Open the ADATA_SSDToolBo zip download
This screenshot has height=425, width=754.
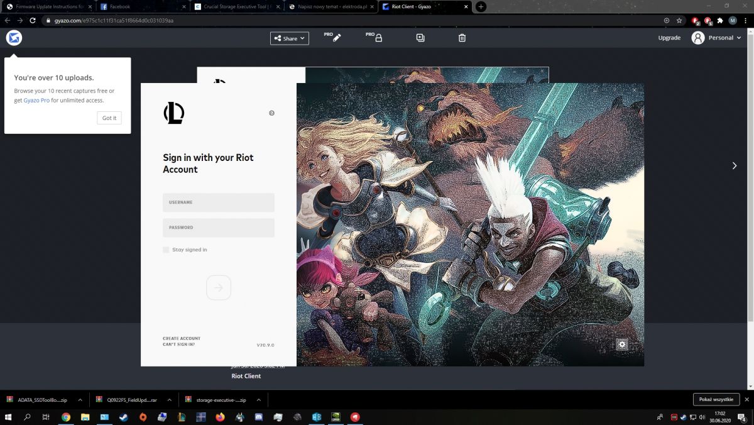pyautogui.click(x=38, y=399)
